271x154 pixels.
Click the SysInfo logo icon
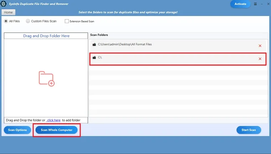(4, 4)
